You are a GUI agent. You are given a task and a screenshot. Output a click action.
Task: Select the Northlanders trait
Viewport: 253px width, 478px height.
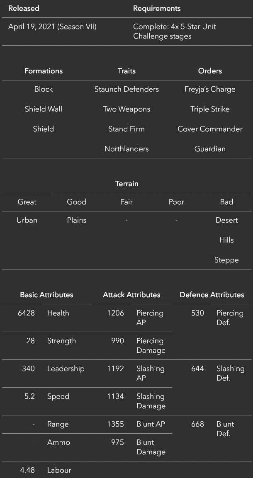point(126,149)
